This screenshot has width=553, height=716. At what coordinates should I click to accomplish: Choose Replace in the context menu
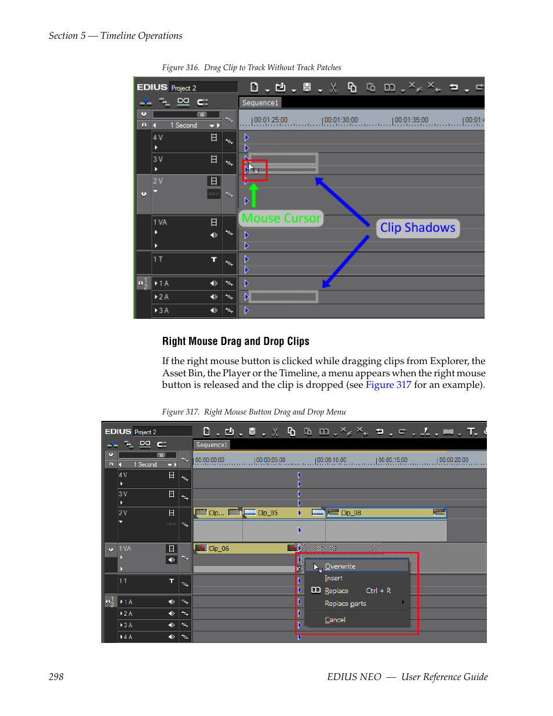[336, 591]
